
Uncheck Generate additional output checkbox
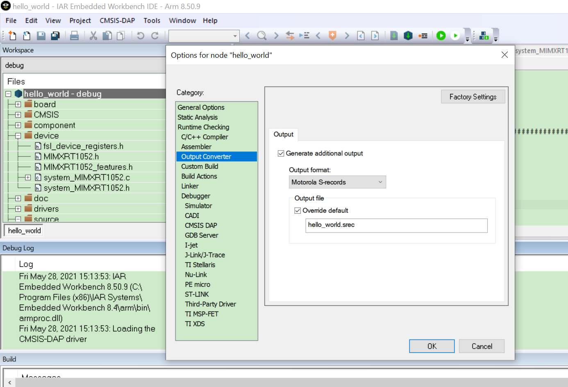click(281, 154)
